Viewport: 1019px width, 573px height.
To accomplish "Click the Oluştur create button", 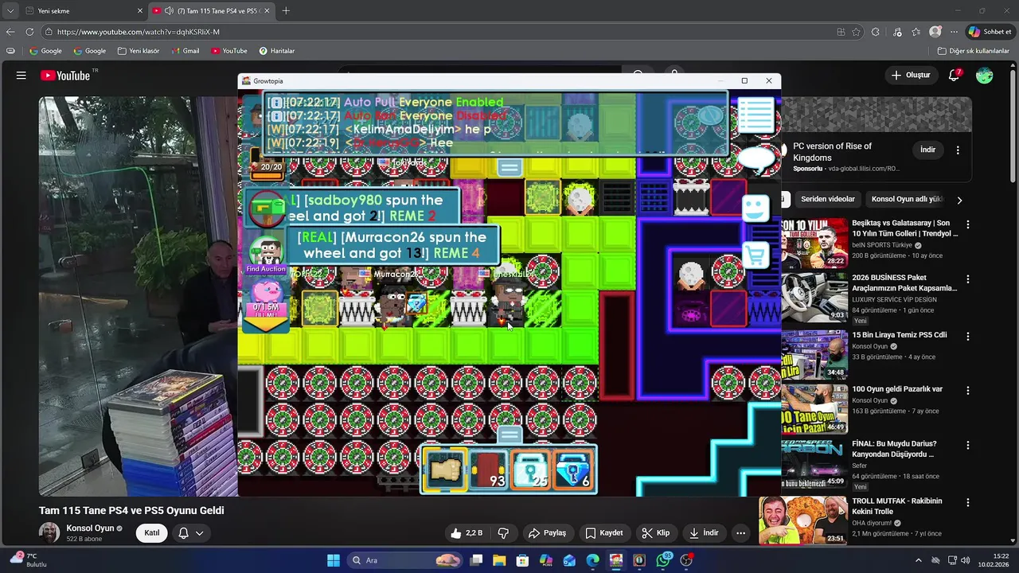I will [911, 75].
